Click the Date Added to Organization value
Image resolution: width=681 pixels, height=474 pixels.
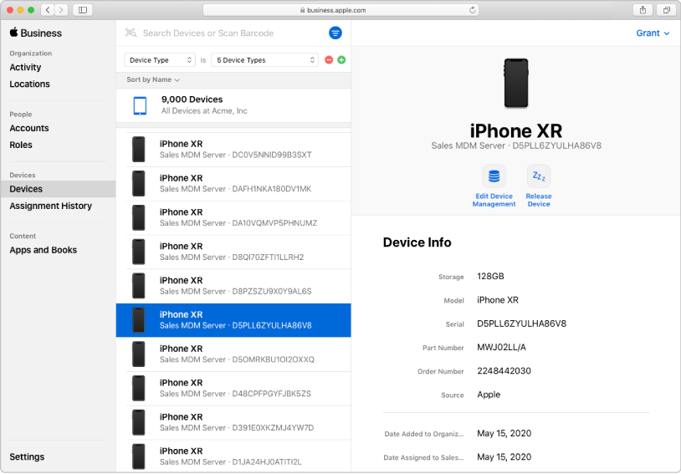[504, 434]
